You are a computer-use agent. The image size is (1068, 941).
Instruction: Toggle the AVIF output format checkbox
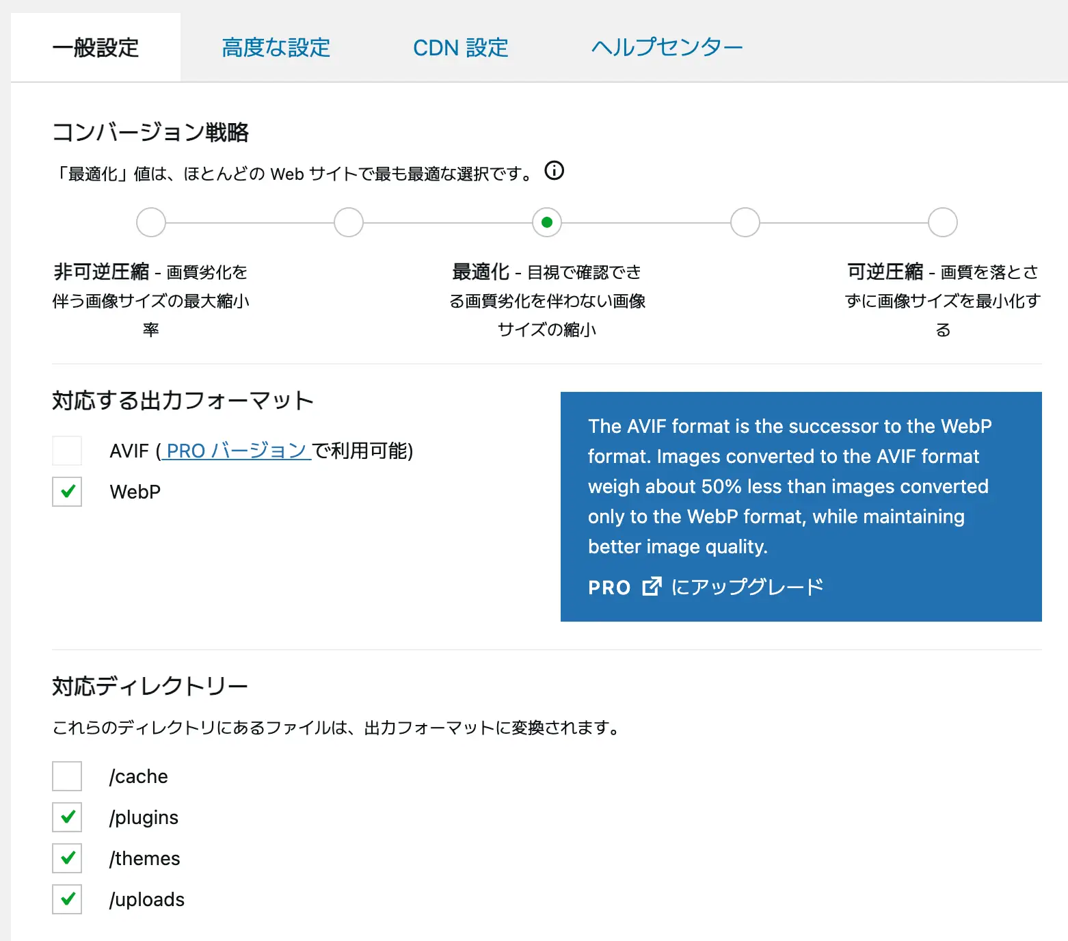[x=67, y=451]
